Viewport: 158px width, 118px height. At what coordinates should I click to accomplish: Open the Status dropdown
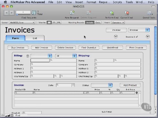pos(102,85)
